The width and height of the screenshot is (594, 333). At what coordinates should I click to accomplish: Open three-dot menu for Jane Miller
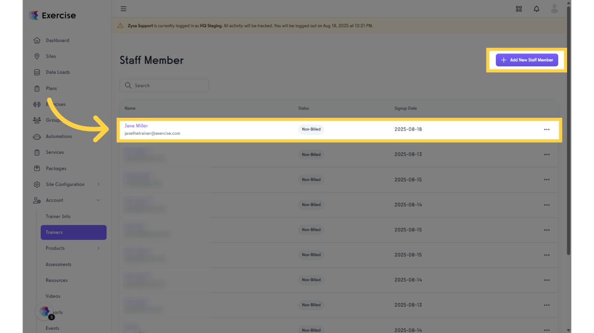tap(547, 130)
